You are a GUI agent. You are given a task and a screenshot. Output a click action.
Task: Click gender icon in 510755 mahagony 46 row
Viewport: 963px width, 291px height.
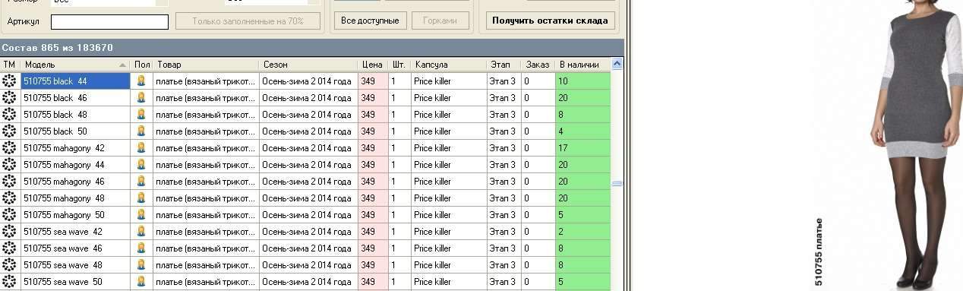click(x=141, y=182)
